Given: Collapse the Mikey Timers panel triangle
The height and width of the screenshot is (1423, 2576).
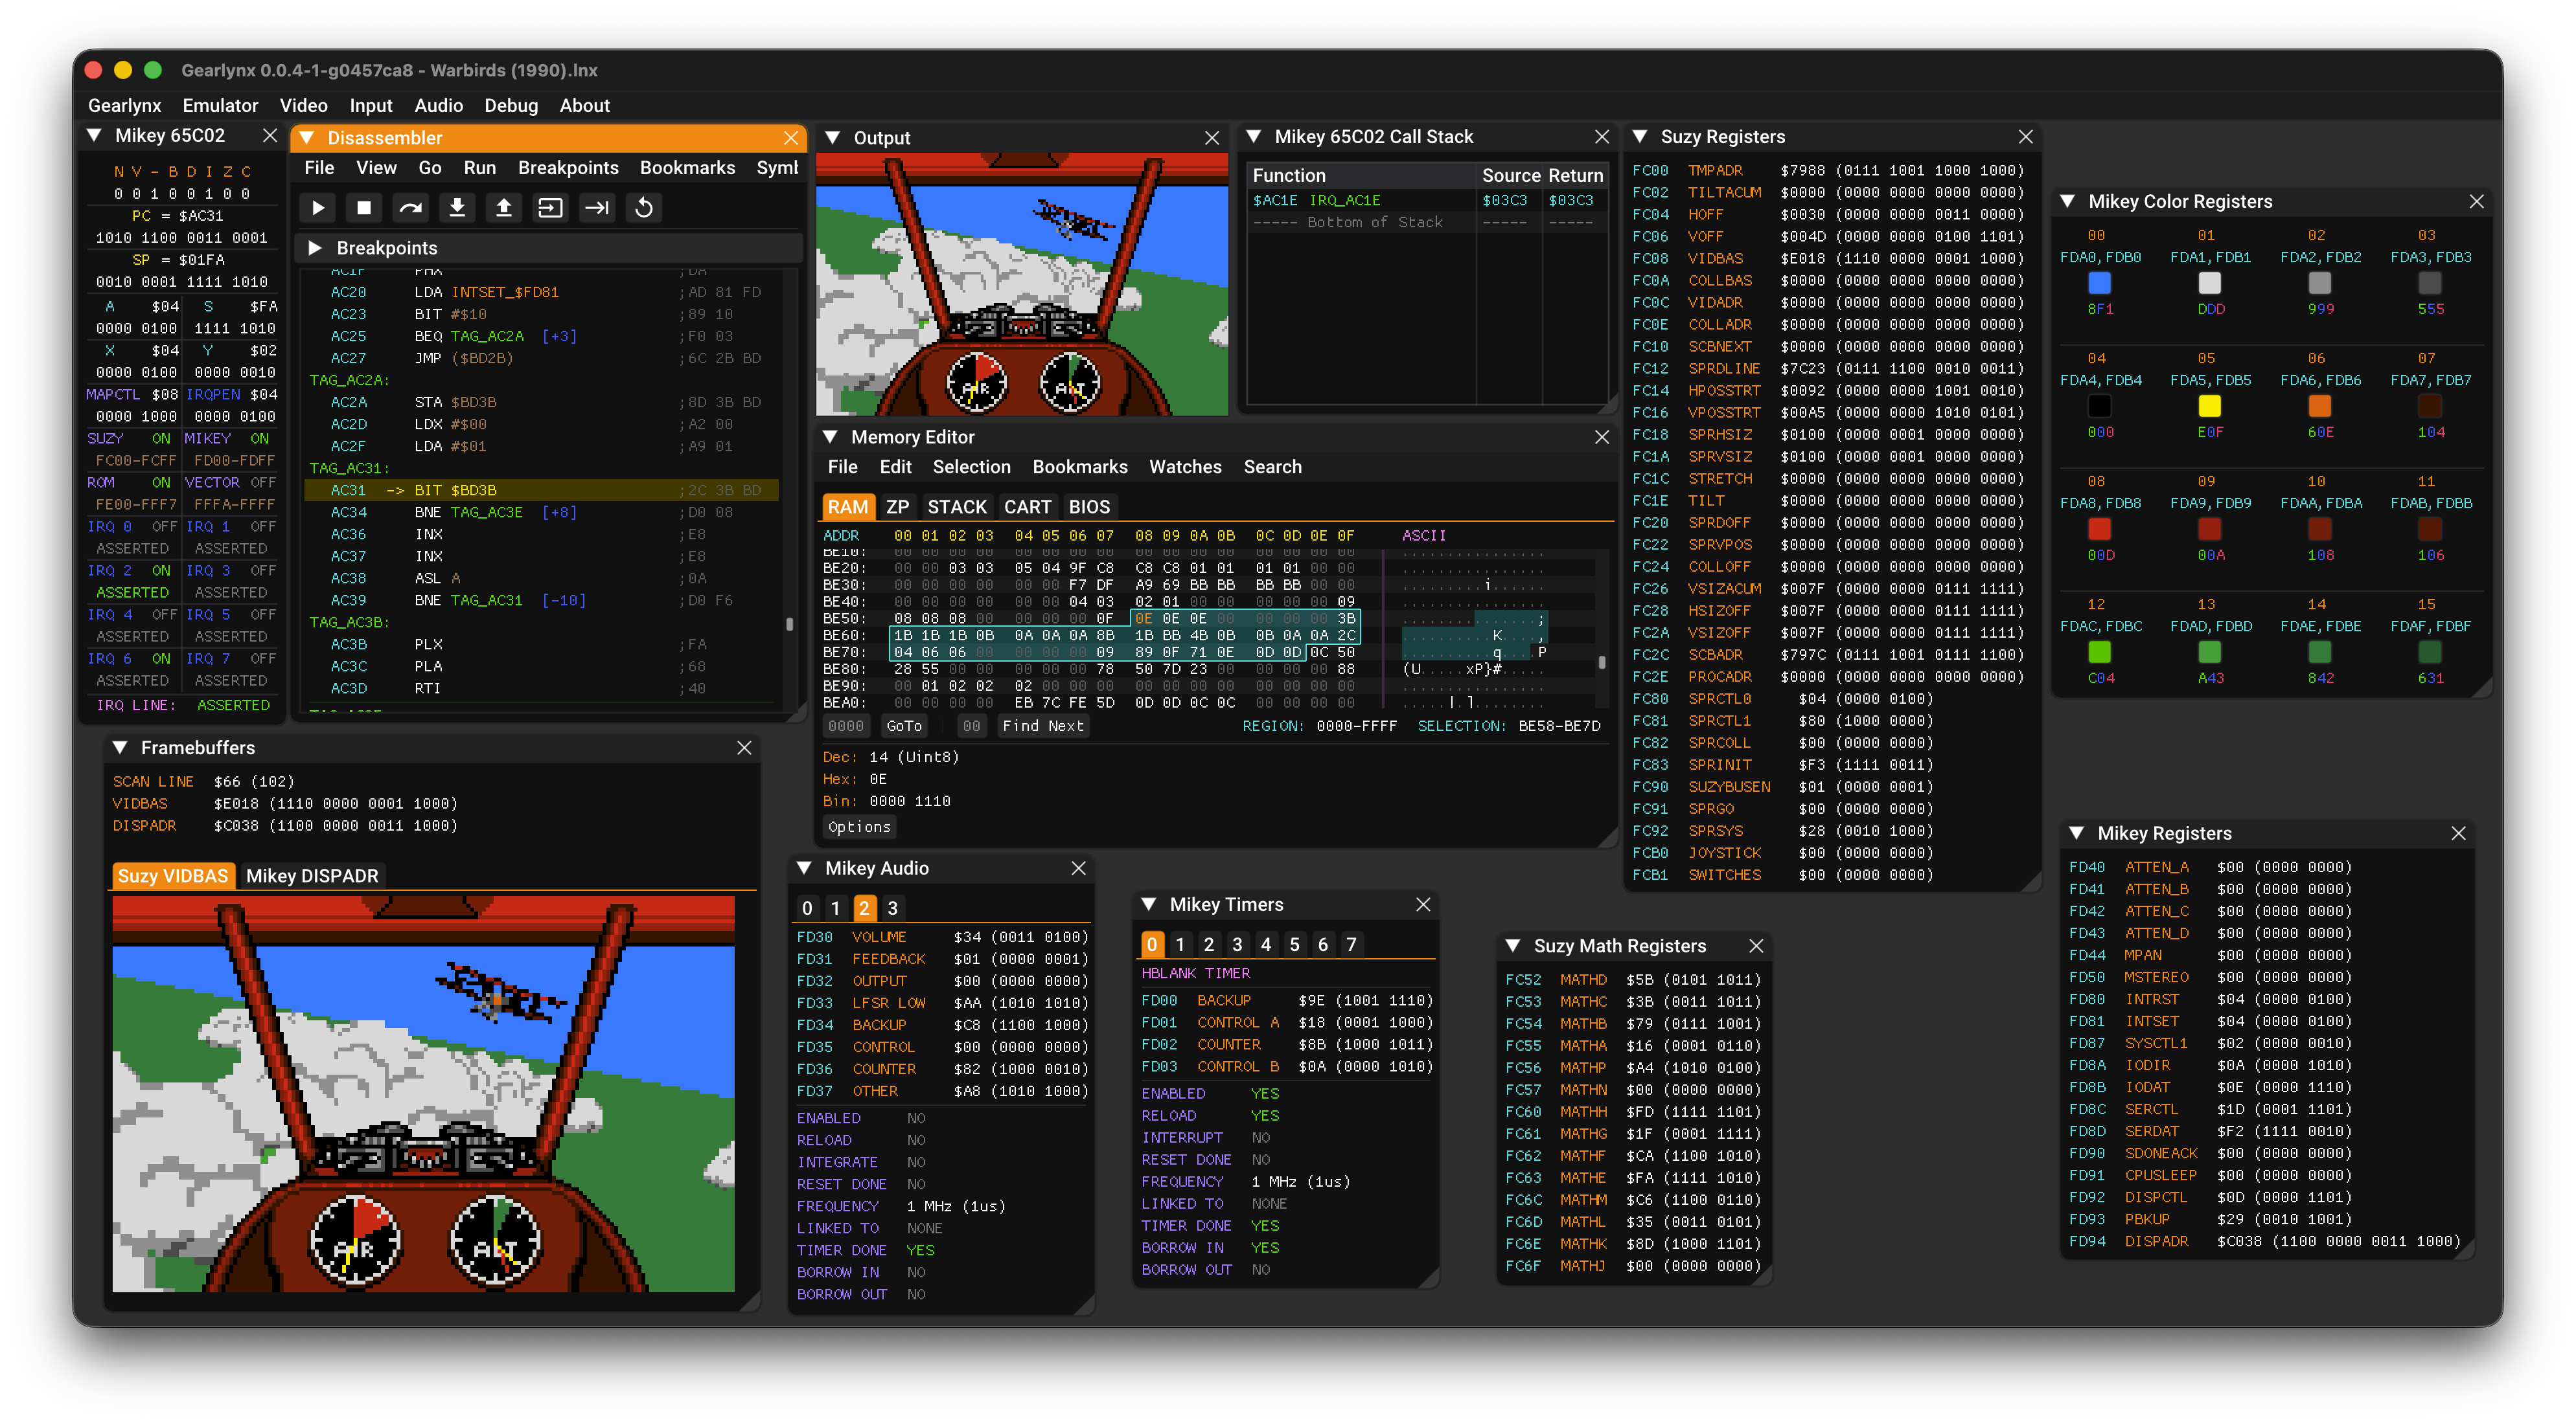Looking at the screenshot, I should 1149,904.
